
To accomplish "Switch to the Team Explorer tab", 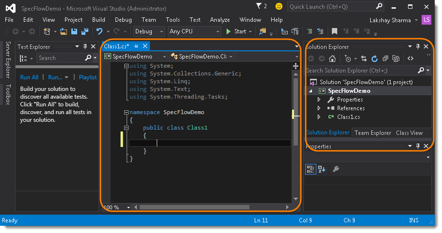I will (x=373, y=133).
